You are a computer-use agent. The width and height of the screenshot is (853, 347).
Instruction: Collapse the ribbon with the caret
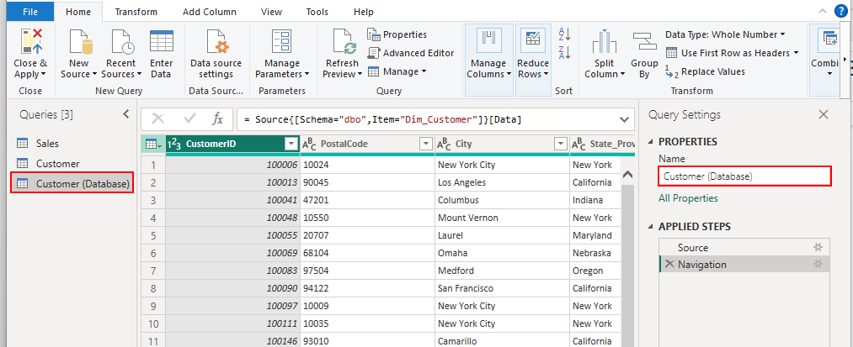[822, 12]
